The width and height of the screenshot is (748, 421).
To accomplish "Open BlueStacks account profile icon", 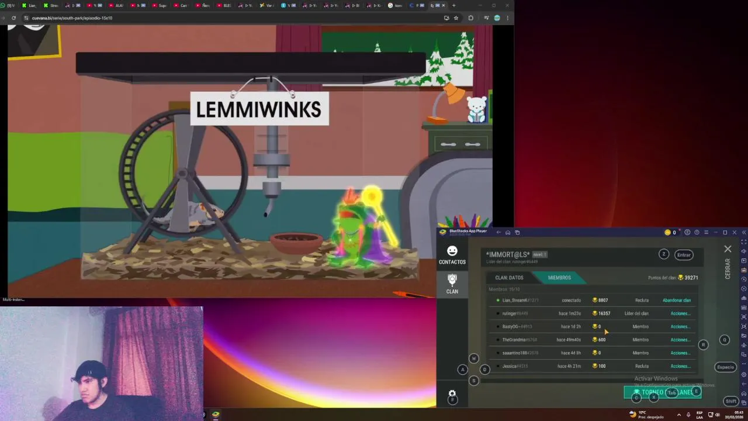I will tap(687, 232).
